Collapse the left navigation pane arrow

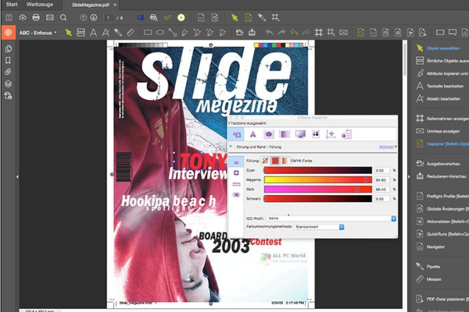17,177
